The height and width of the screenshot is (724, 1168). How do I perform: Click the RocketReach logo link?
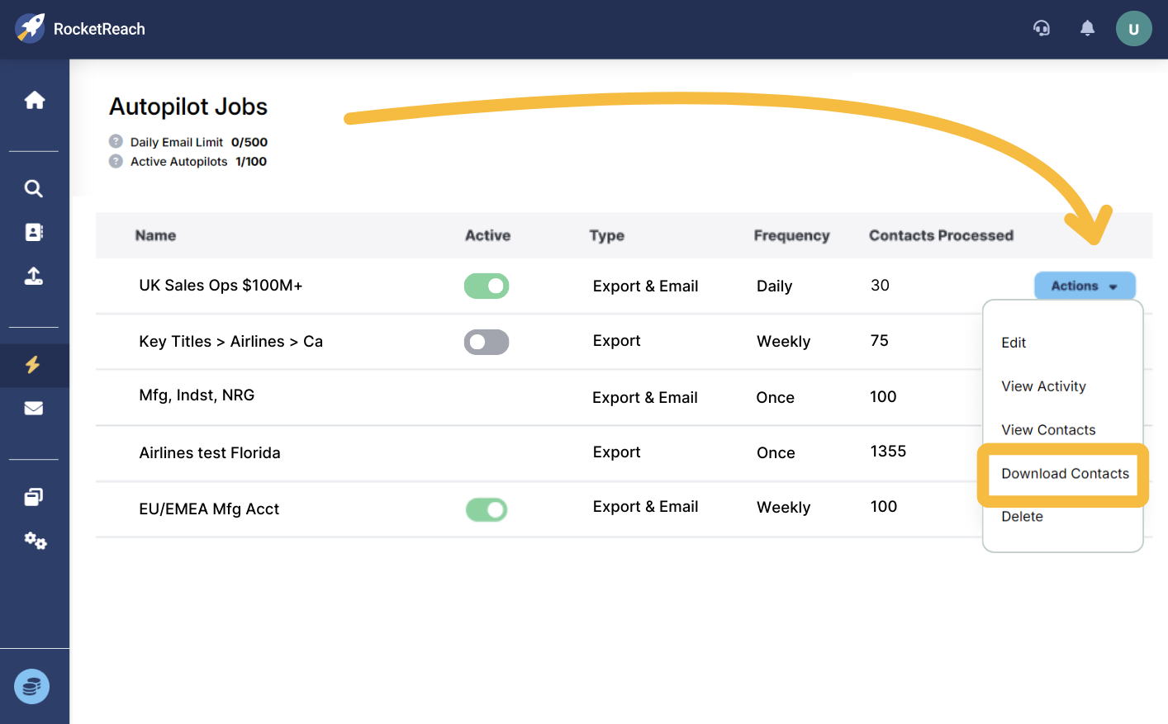[81, 29]
